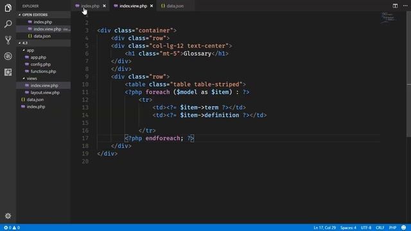This screenshot has height=231, width=411.
Task: Click the braces icon on data.json tab
Action: (163, 6)
